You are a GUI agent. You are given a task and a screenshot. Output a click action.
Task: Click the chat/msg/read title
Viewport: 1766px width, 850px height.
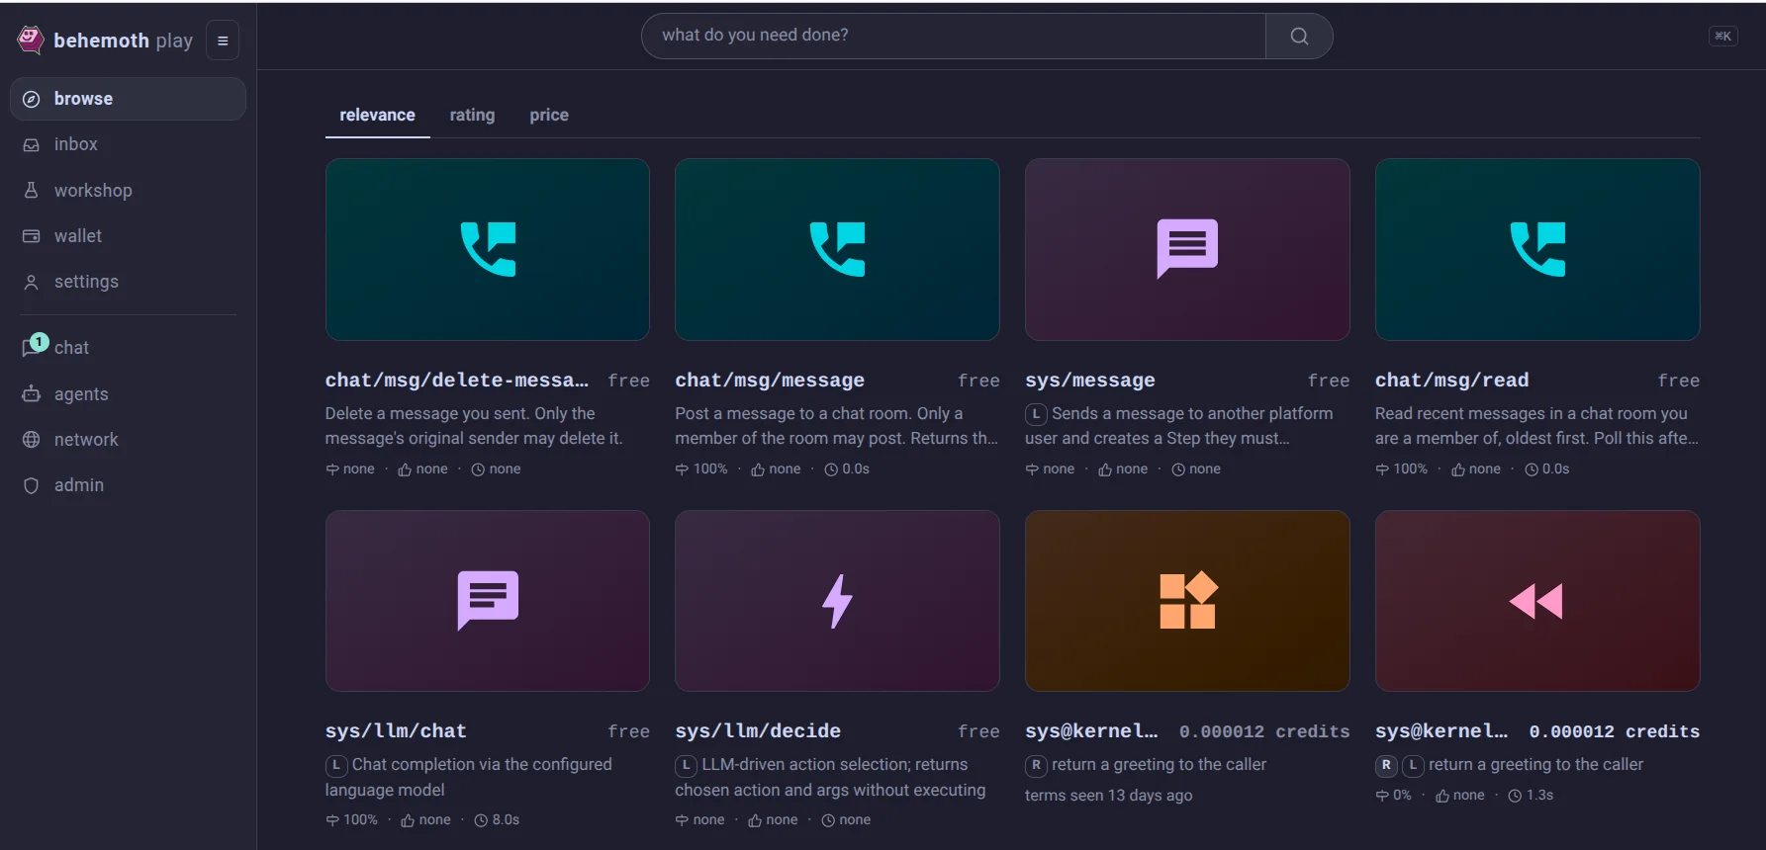pyautogui.click(x=1451, y=381)
